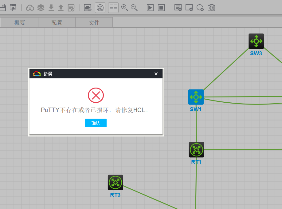282x209 pixels.
Task: Toggle the device-name display eye icon
Action: [x=100, y=8]
